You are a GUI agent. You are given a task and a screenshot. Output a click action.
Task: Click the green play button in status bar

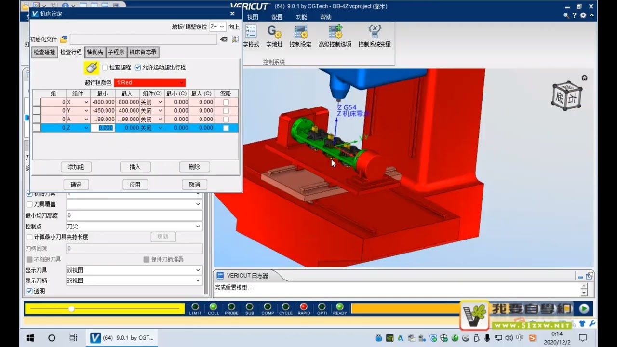pos(584,308)
